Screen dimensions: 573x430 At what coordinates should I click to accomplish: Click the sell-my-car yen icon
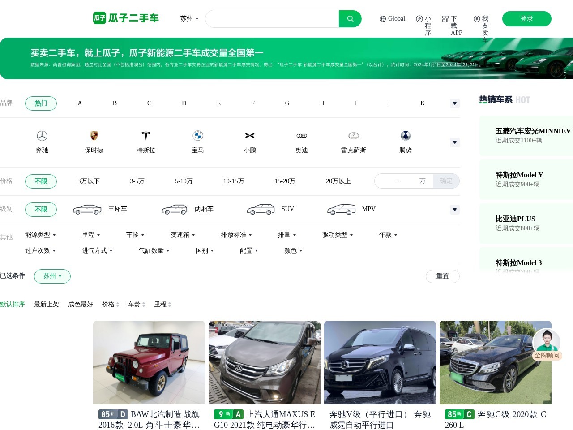477,19
